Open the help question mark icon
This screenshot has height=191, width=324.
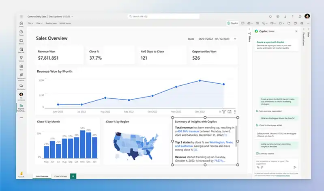coord(293,16)
